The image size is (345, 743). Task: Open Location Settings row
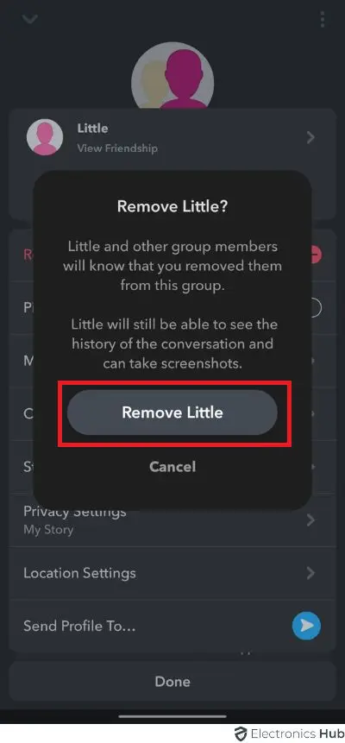(172, 573)
